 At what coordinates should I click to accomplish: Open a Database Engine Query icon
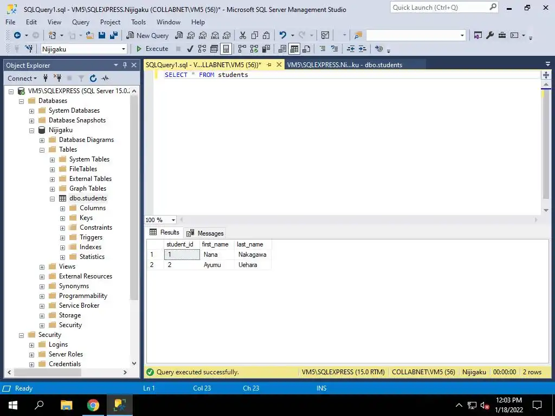pyautogui.click(x=179, y=35)
